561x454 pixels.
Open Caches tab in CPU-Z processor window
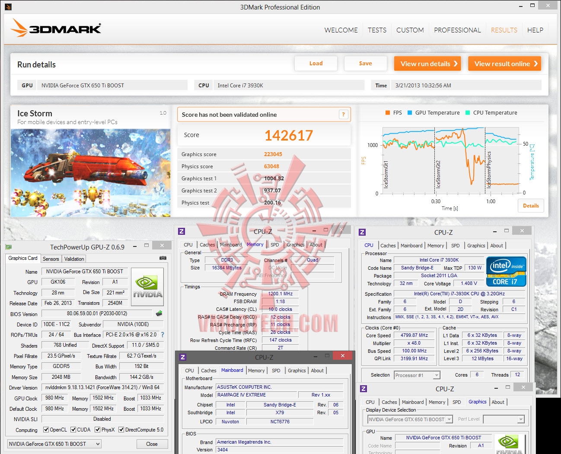pyautogui.click(x=388, y=246)
